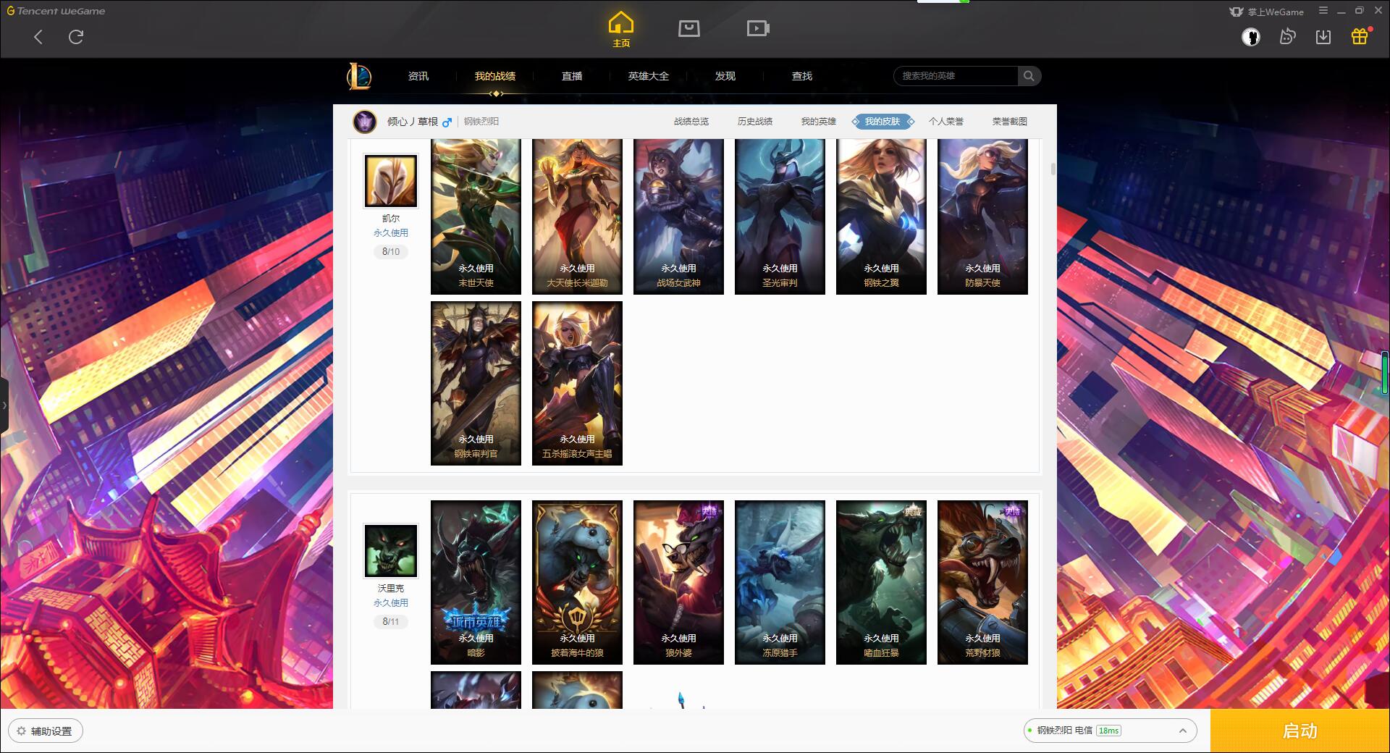This screenshot has width=1390, height=753.
Task: Switch to 荣誉截图 tab
Action: pos(1010,122)
